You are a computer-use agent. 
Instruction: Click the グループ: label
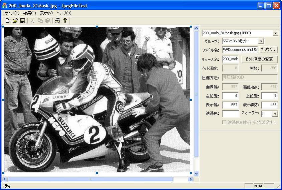point(211,41)
